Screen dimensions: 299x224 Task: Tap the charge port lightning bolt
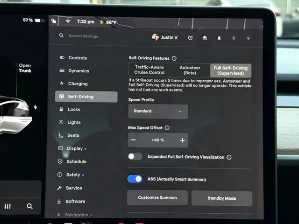pyautogui.click(x=36, y=107)
